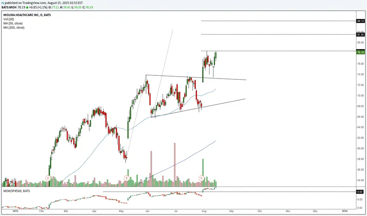
Task: Click the Vol (20) indicator label
Action: [8, 19]
